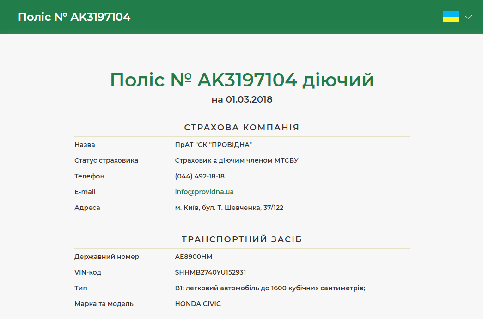
Task: Expand the language dropdown chevron
Action: (x=468, y=17)
